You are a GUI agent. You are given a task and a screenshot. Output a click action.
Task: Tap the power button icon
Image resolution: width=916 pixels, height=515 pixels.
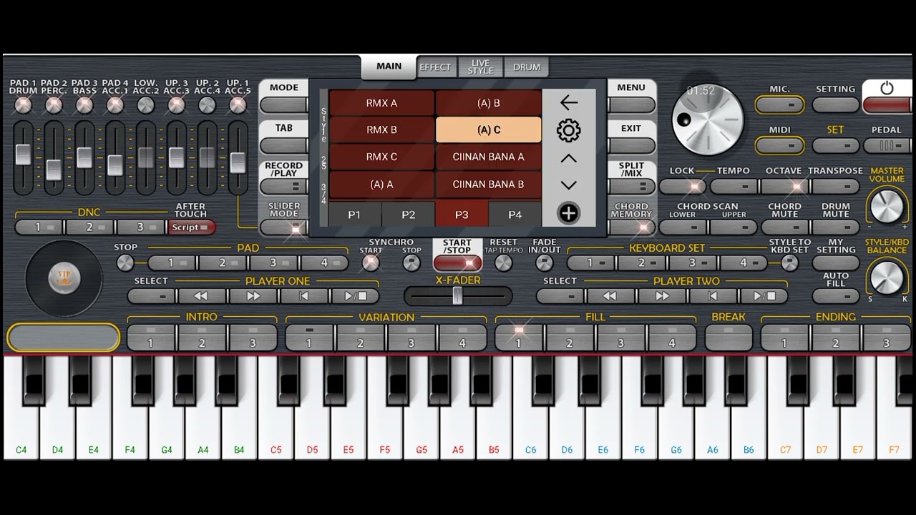[887, 88]
